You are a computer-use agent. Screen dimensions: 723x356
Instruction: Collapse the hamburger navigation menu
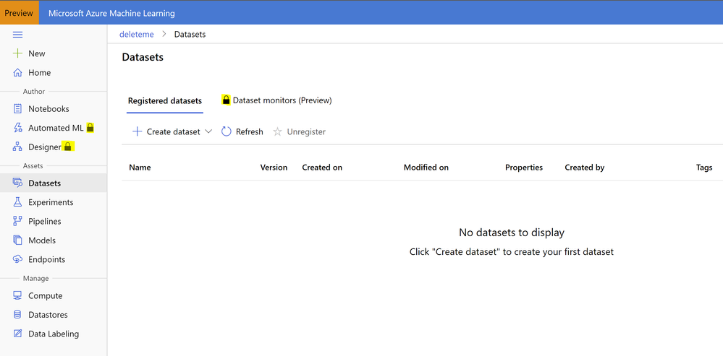pyautogui.click(x=18, y=35)
